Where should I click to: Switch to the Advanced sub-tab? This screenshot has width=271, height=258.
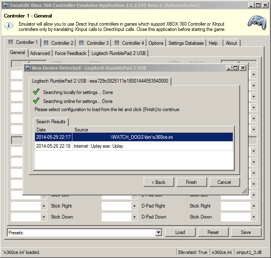click(40, 53)
